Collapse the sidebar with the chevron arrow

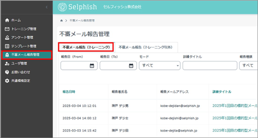[x=47, y=7]
